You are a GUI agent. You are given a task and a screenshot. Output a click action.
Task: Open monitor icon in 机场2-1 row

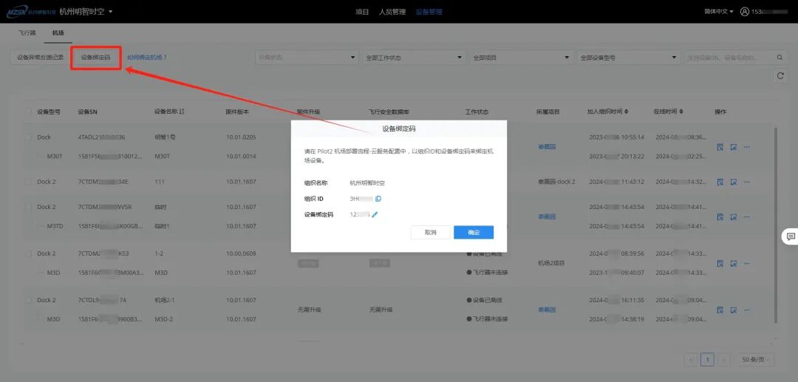(x=734, y=310)
